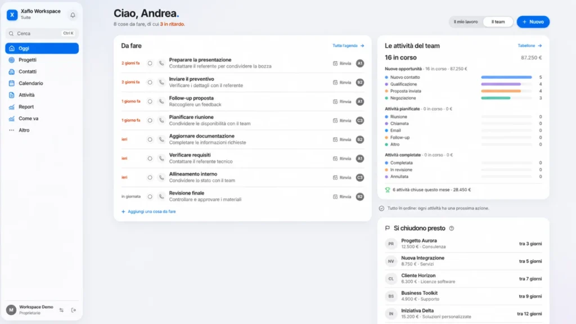Click the phone icon for Aggiornare documentazione
Screen dimensions: 576x324
click(x=161, y=139)
